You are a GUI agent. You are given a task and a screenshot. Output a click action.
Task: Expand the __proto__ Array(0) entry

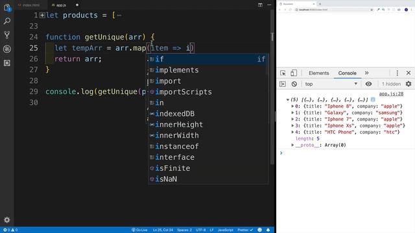point(292,145)
